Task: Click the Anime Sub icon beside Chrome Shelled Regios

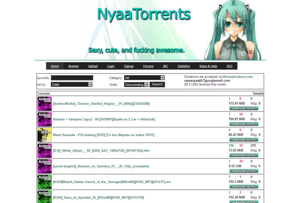Action: pyautogui.click(x=44, y=104)
